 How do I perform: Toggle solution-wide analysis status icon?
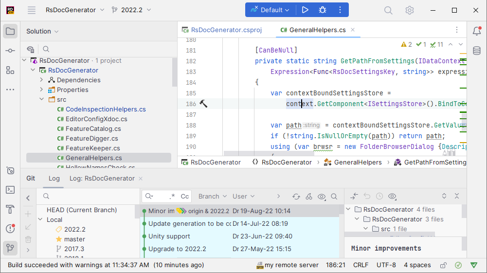pyautogui.click(x=458, y=265)
